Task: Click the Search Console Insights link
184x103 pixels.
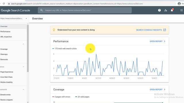Action: click(149, 30)
